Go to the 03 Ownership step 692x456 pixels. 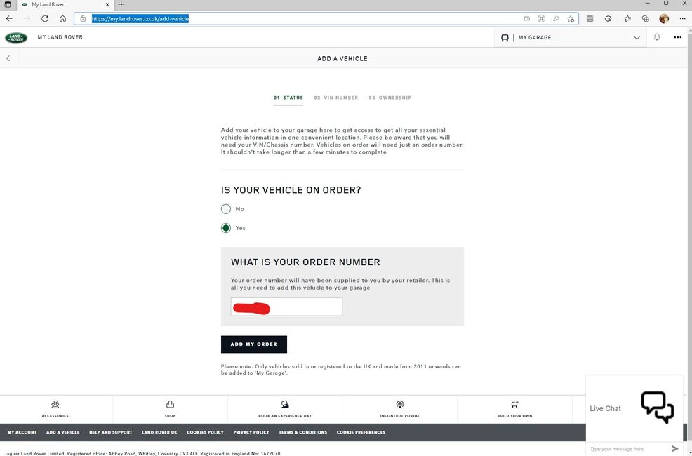(x=390, y=98)
